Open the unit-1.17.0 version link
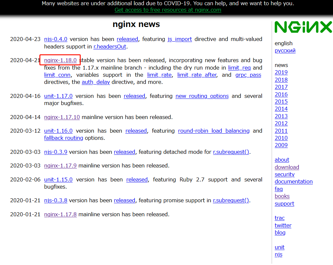The image size is (333, 265). [58, 96]
